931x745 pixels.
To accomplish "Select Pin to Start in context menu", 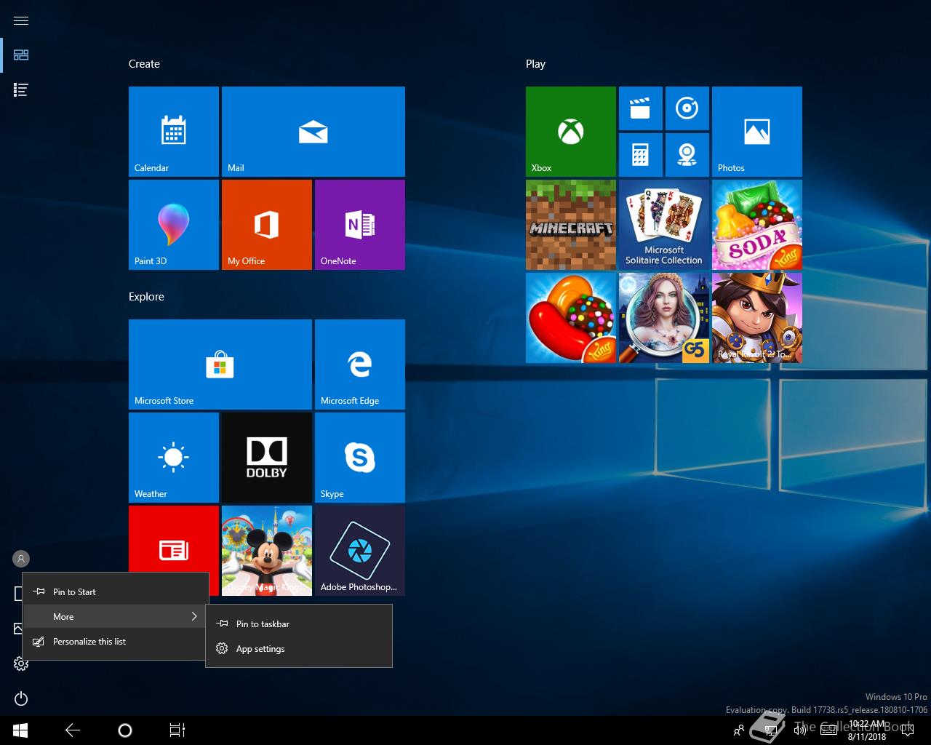I will coord(116,592).
